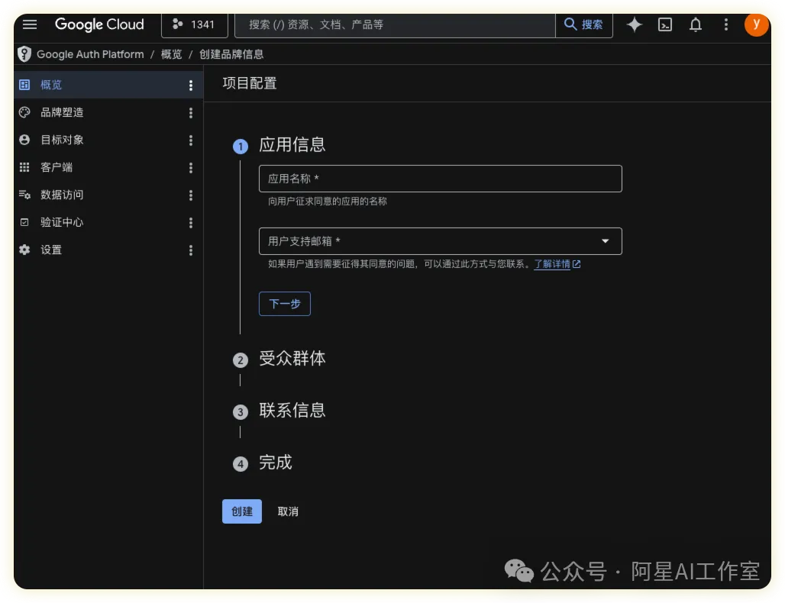785x603 pixels.
Task: Open the kebab menu beside 品牌塑造
Action: [x=190, y=112]
